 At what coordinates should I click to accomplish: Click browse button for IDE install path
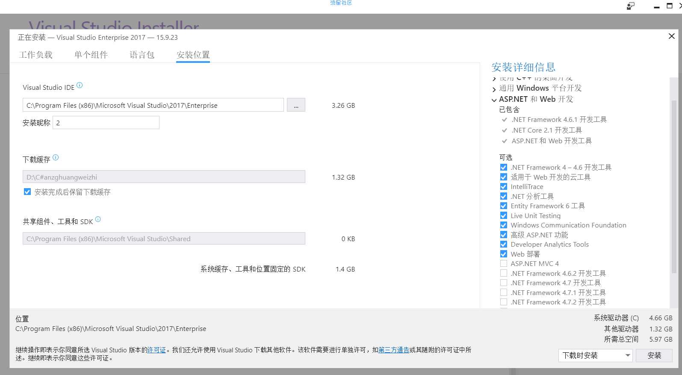(x=296, y=105)
